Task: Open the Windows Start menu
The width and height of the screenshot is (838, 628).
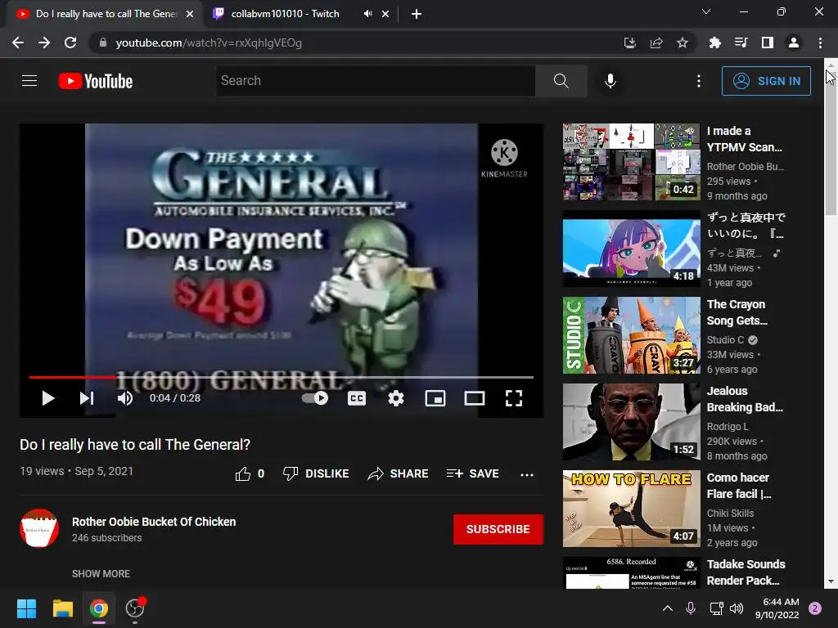Action: point(26,608)
